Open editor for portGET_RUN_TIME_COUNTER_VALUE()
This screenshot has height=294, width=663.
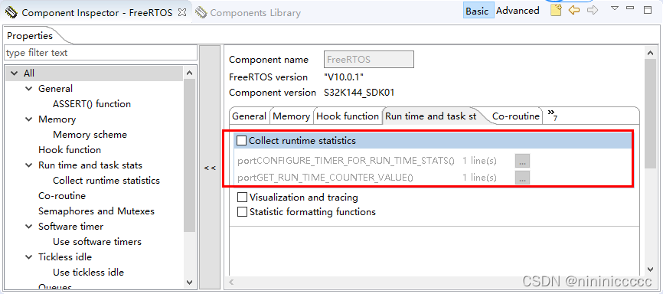[522, 178]
